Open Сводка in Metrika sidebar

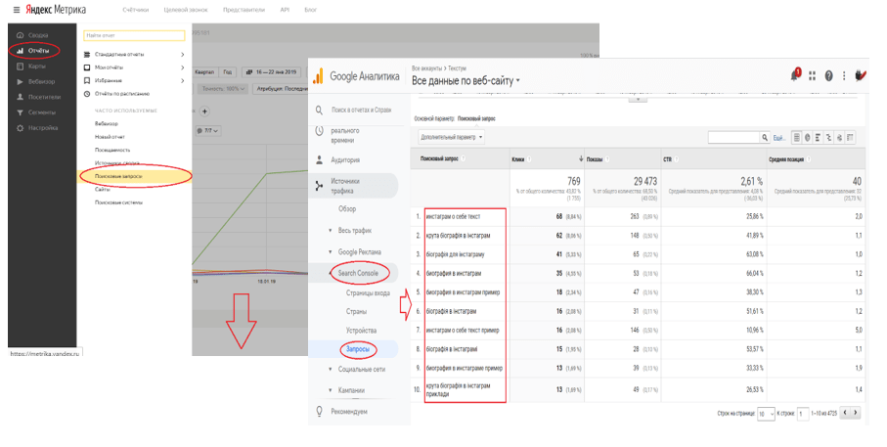pos(37,35)
